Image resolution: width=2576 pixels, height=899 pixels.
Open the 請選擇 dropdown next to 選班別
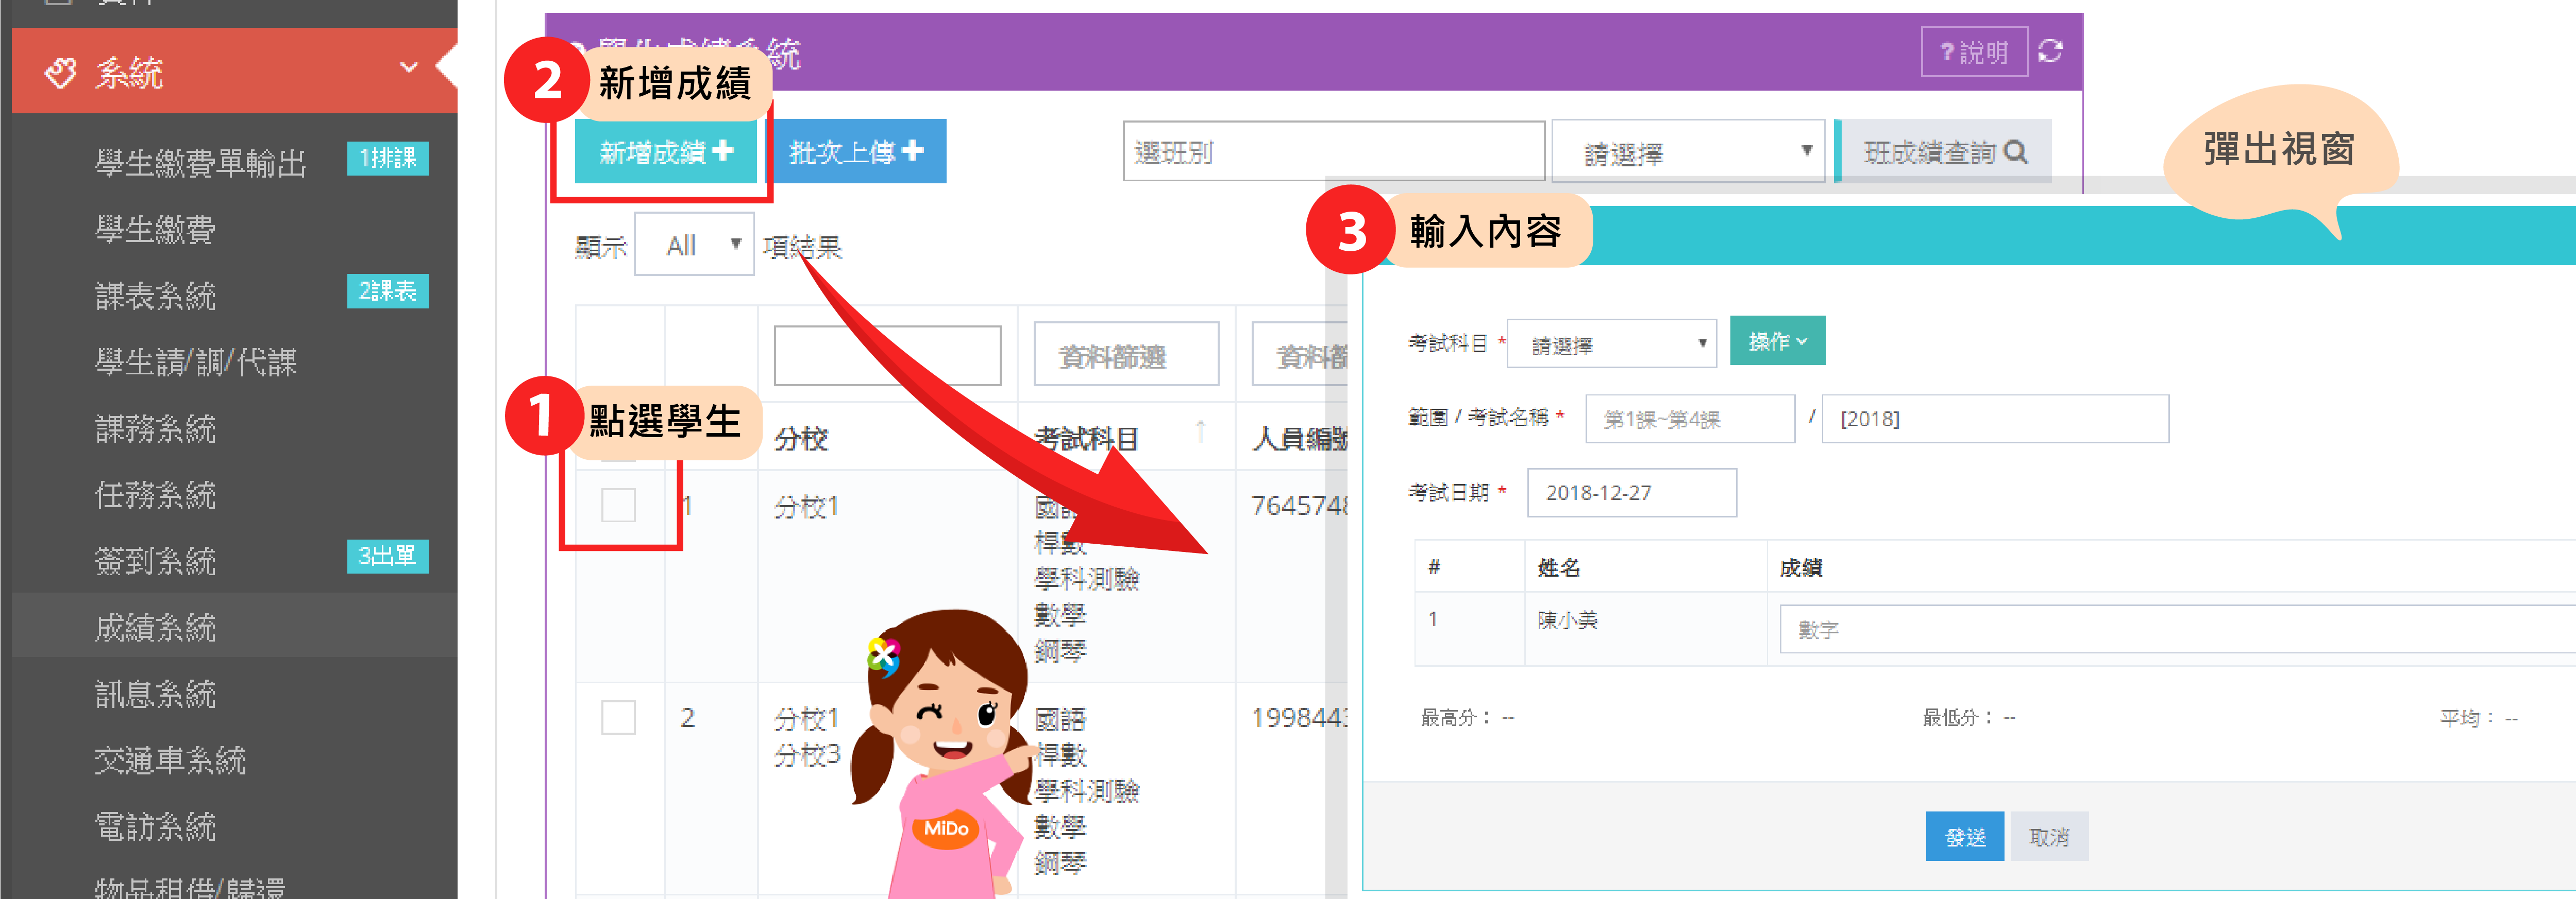[x=1688, y=153]
